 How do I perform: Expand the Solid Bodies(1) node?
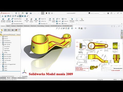[x=1, y=42]
